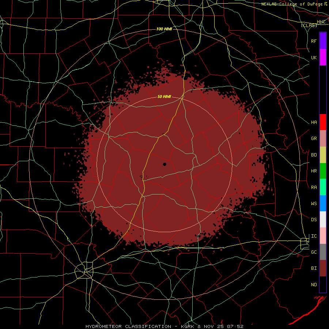This screenshot has width=329, height=329.
Task: Click the NEXLAB-College of DuPage title text
Action: [292, 4]
